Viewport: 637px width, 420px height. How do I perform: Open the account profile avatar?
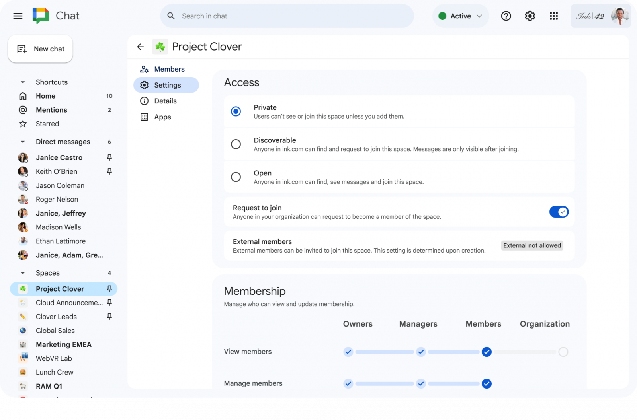click(620, 16)
